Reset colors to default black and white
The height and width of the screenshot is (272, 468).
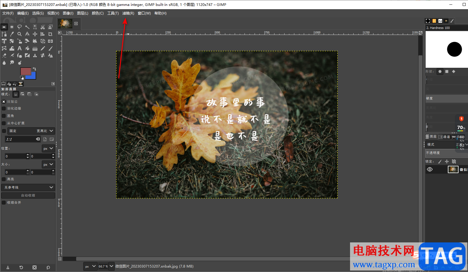[22, 78]
